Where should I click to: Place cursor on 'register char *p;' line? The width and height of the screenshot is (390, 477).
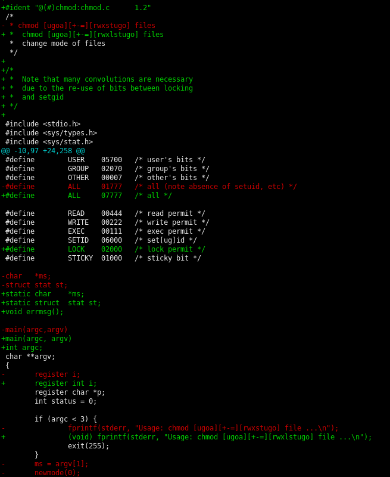click(x=70, y=392)
